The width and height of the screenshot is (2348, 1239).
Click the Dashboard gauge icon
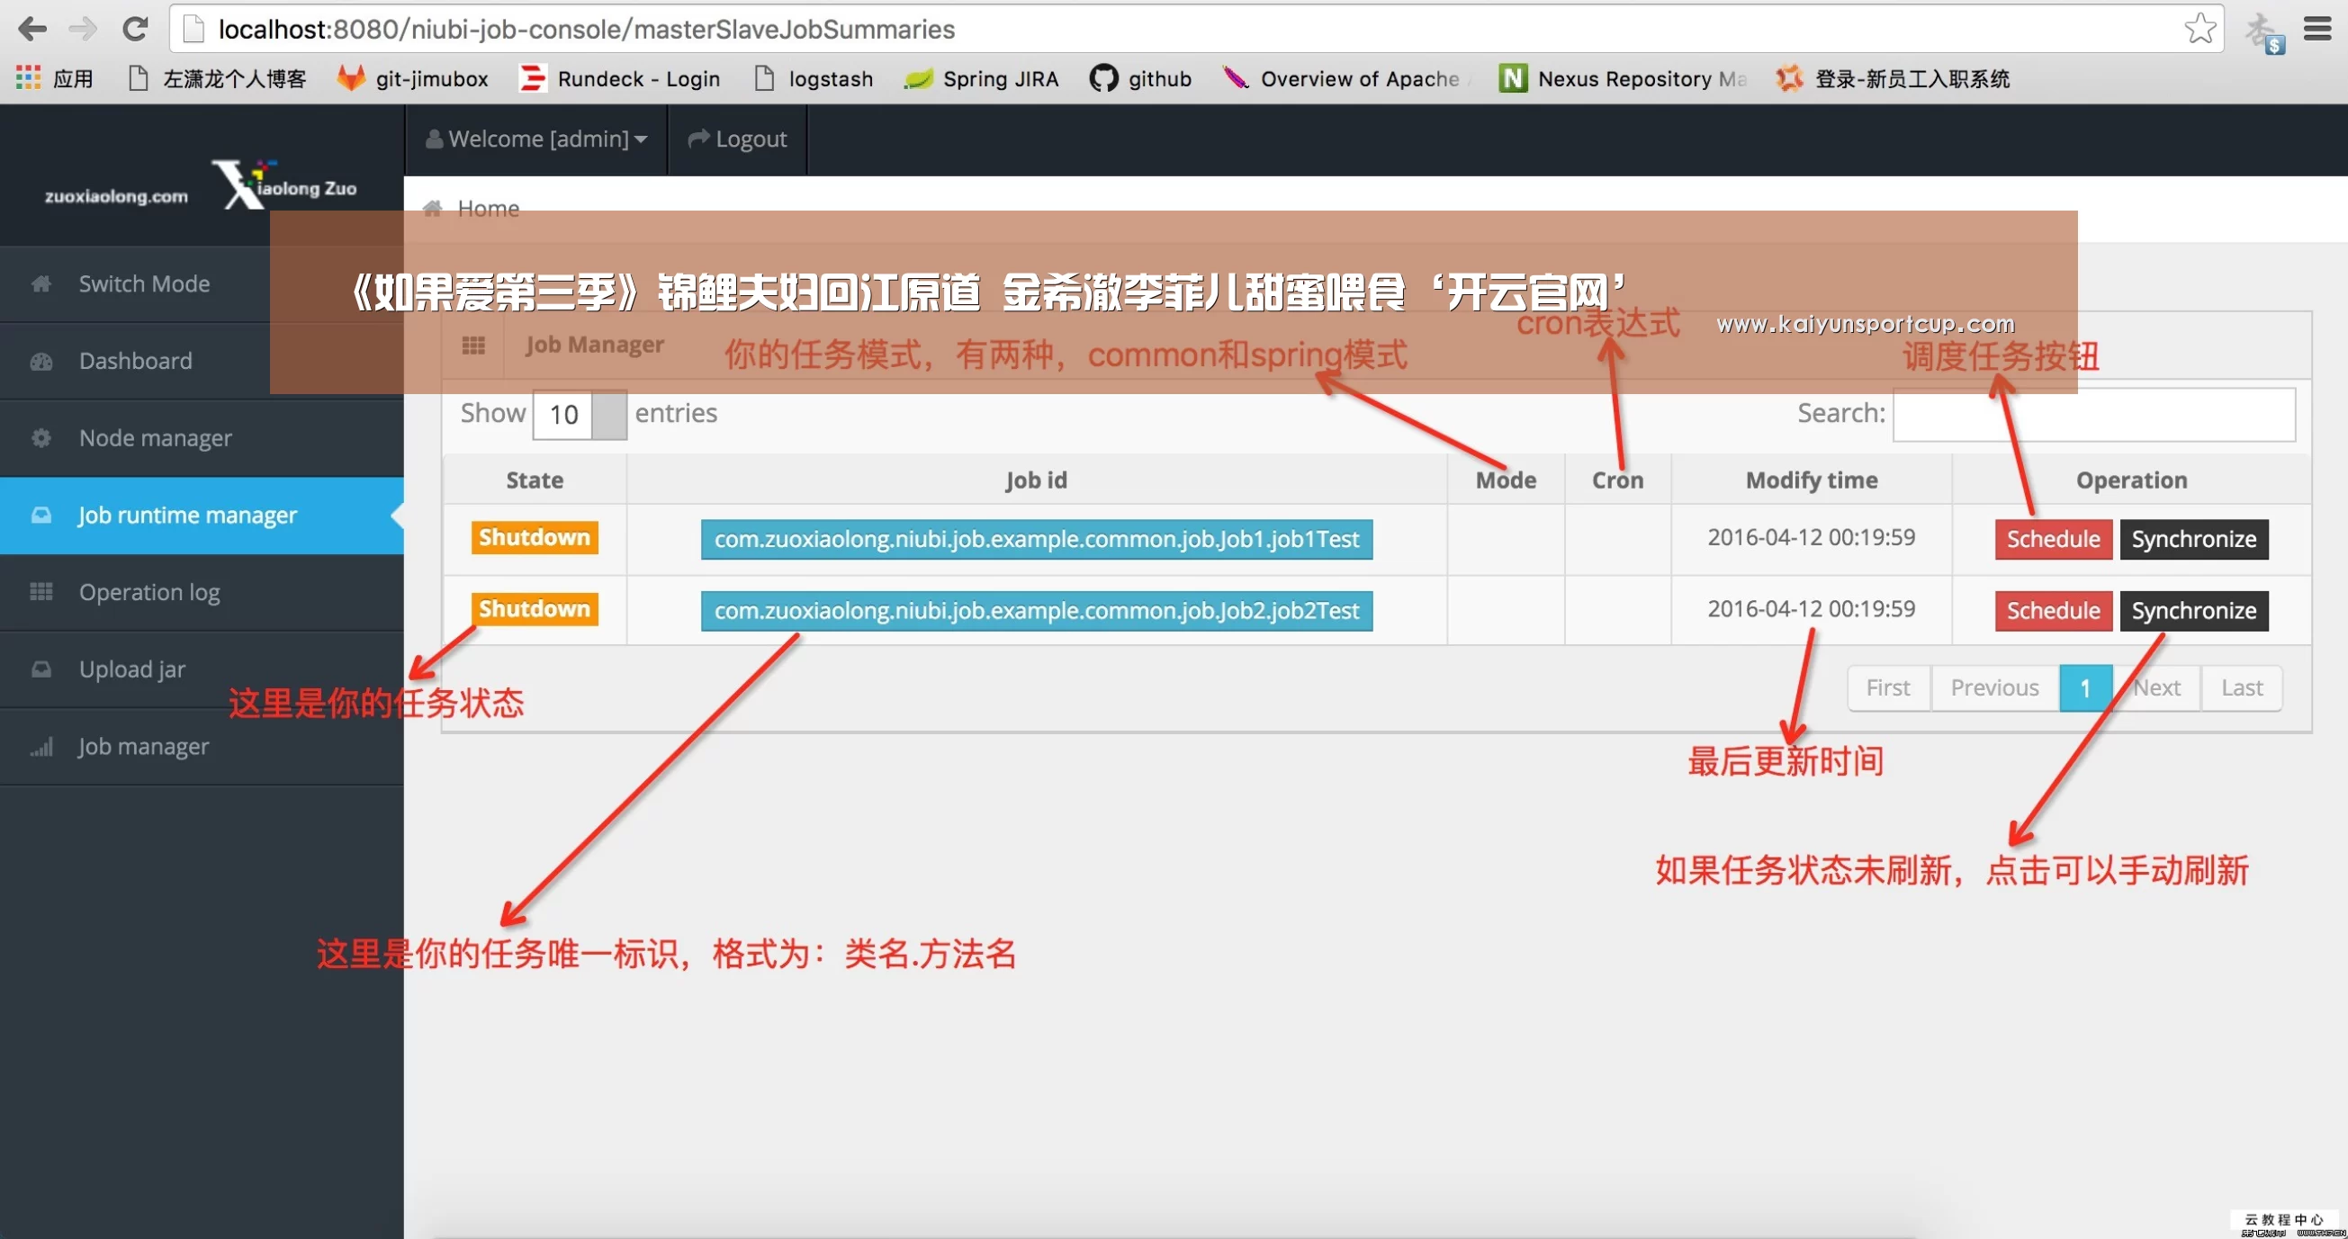pyautogui.click(x=41, y=361)
